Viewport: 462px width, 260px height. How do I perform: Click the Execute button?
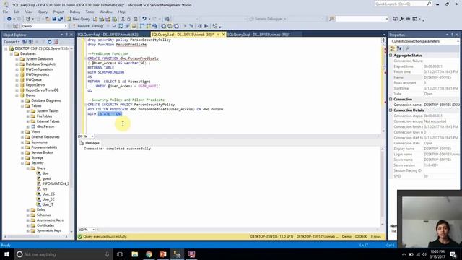80,26
